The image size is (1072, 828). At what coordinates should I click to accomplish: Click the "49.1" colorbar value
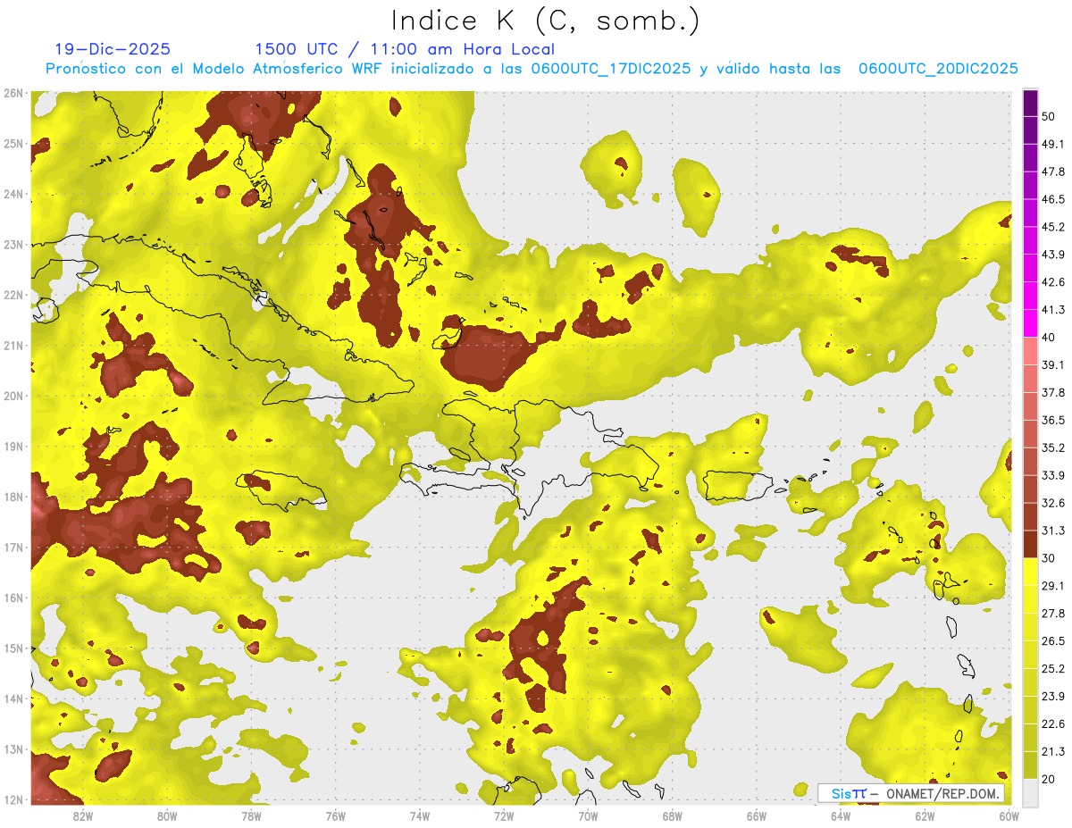1053,144
